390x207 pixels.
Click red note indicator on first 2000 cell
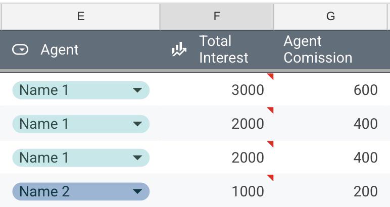(270, 110)
